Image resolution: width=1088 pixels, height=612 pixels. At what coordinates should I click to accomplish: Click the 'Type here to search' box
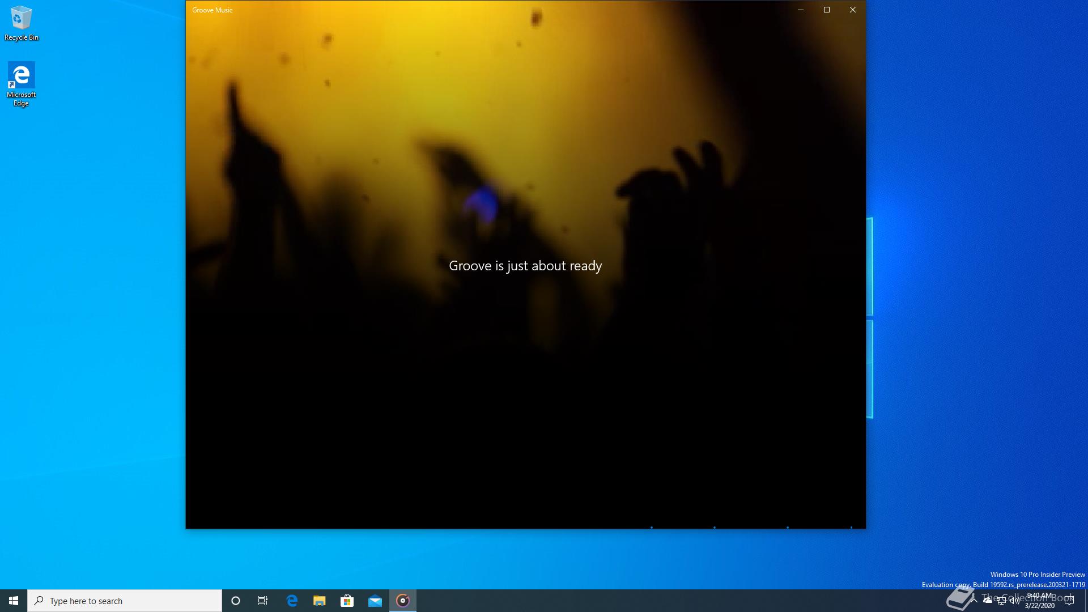coord(125,601)
